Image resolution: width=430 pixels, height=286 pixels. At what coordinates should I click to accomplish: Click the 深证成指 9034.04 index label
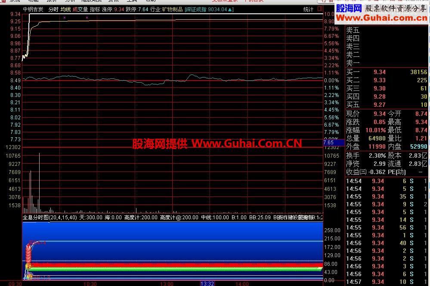(x=209, y=9)
